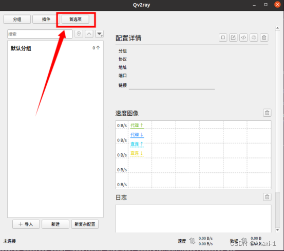Screen dimensions: 284x251
Task: Click the 新建 (New) button
Action: [55, 224]
